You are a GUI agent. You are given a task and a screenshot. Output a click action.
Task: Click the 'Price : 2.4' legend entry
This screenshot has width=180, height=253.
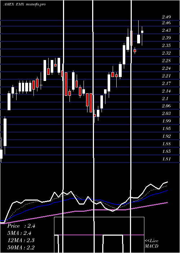(21, 226)
